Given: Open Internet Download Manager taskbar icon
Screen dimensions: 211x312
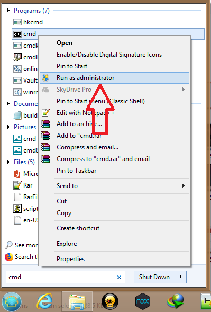Looking at the screenshot, I should tap(175, 301).
